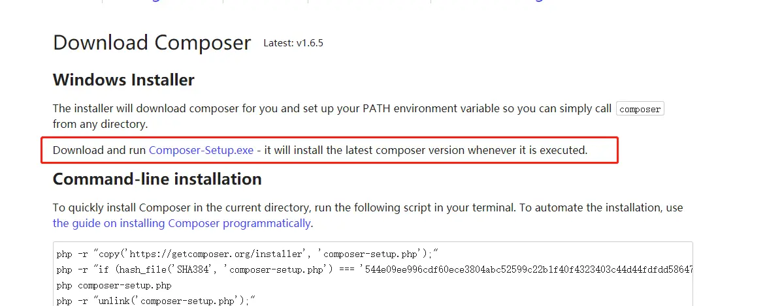The height and width of the screenshot is (306, 765).
Task: Click the Command-line installation section heading
Action: tap(157, 179)
